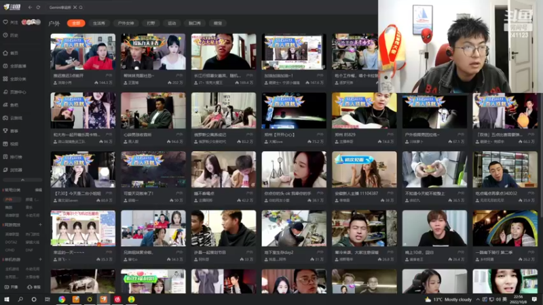The image size is (543, 305).
Task: Click stream title 地下室生存day2
Action: pyautogui.click(x=279, y=252)
